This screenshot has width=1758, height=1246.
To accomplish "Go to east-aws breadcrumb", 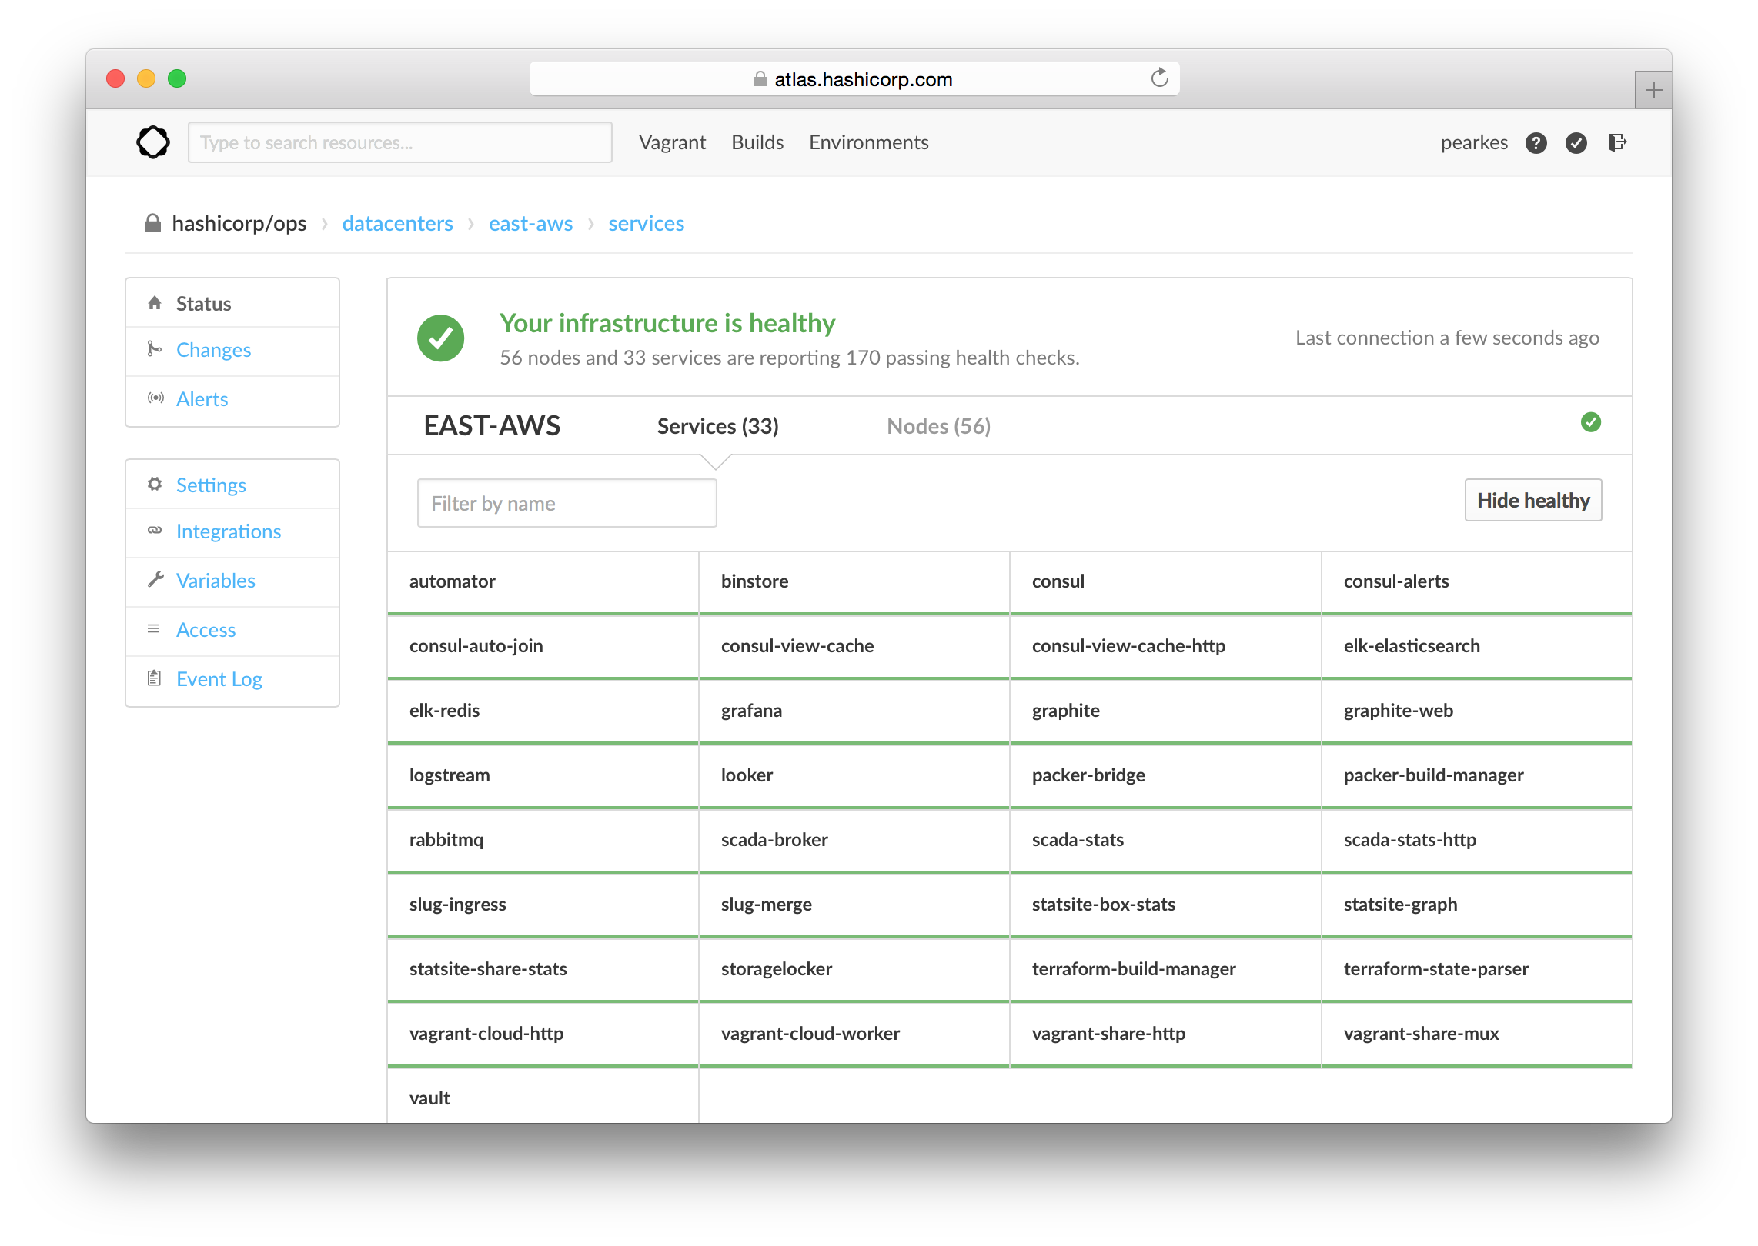I will tap(530, 223).
